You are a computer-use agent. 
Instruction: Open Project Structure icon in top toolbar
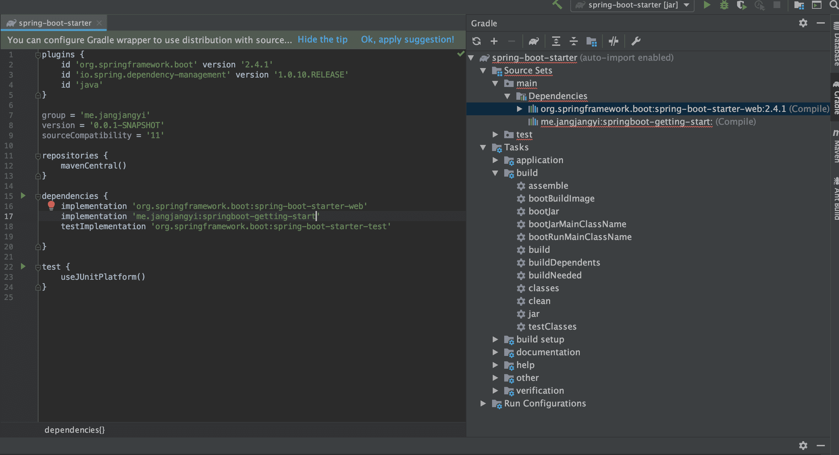tap(799, 5)
